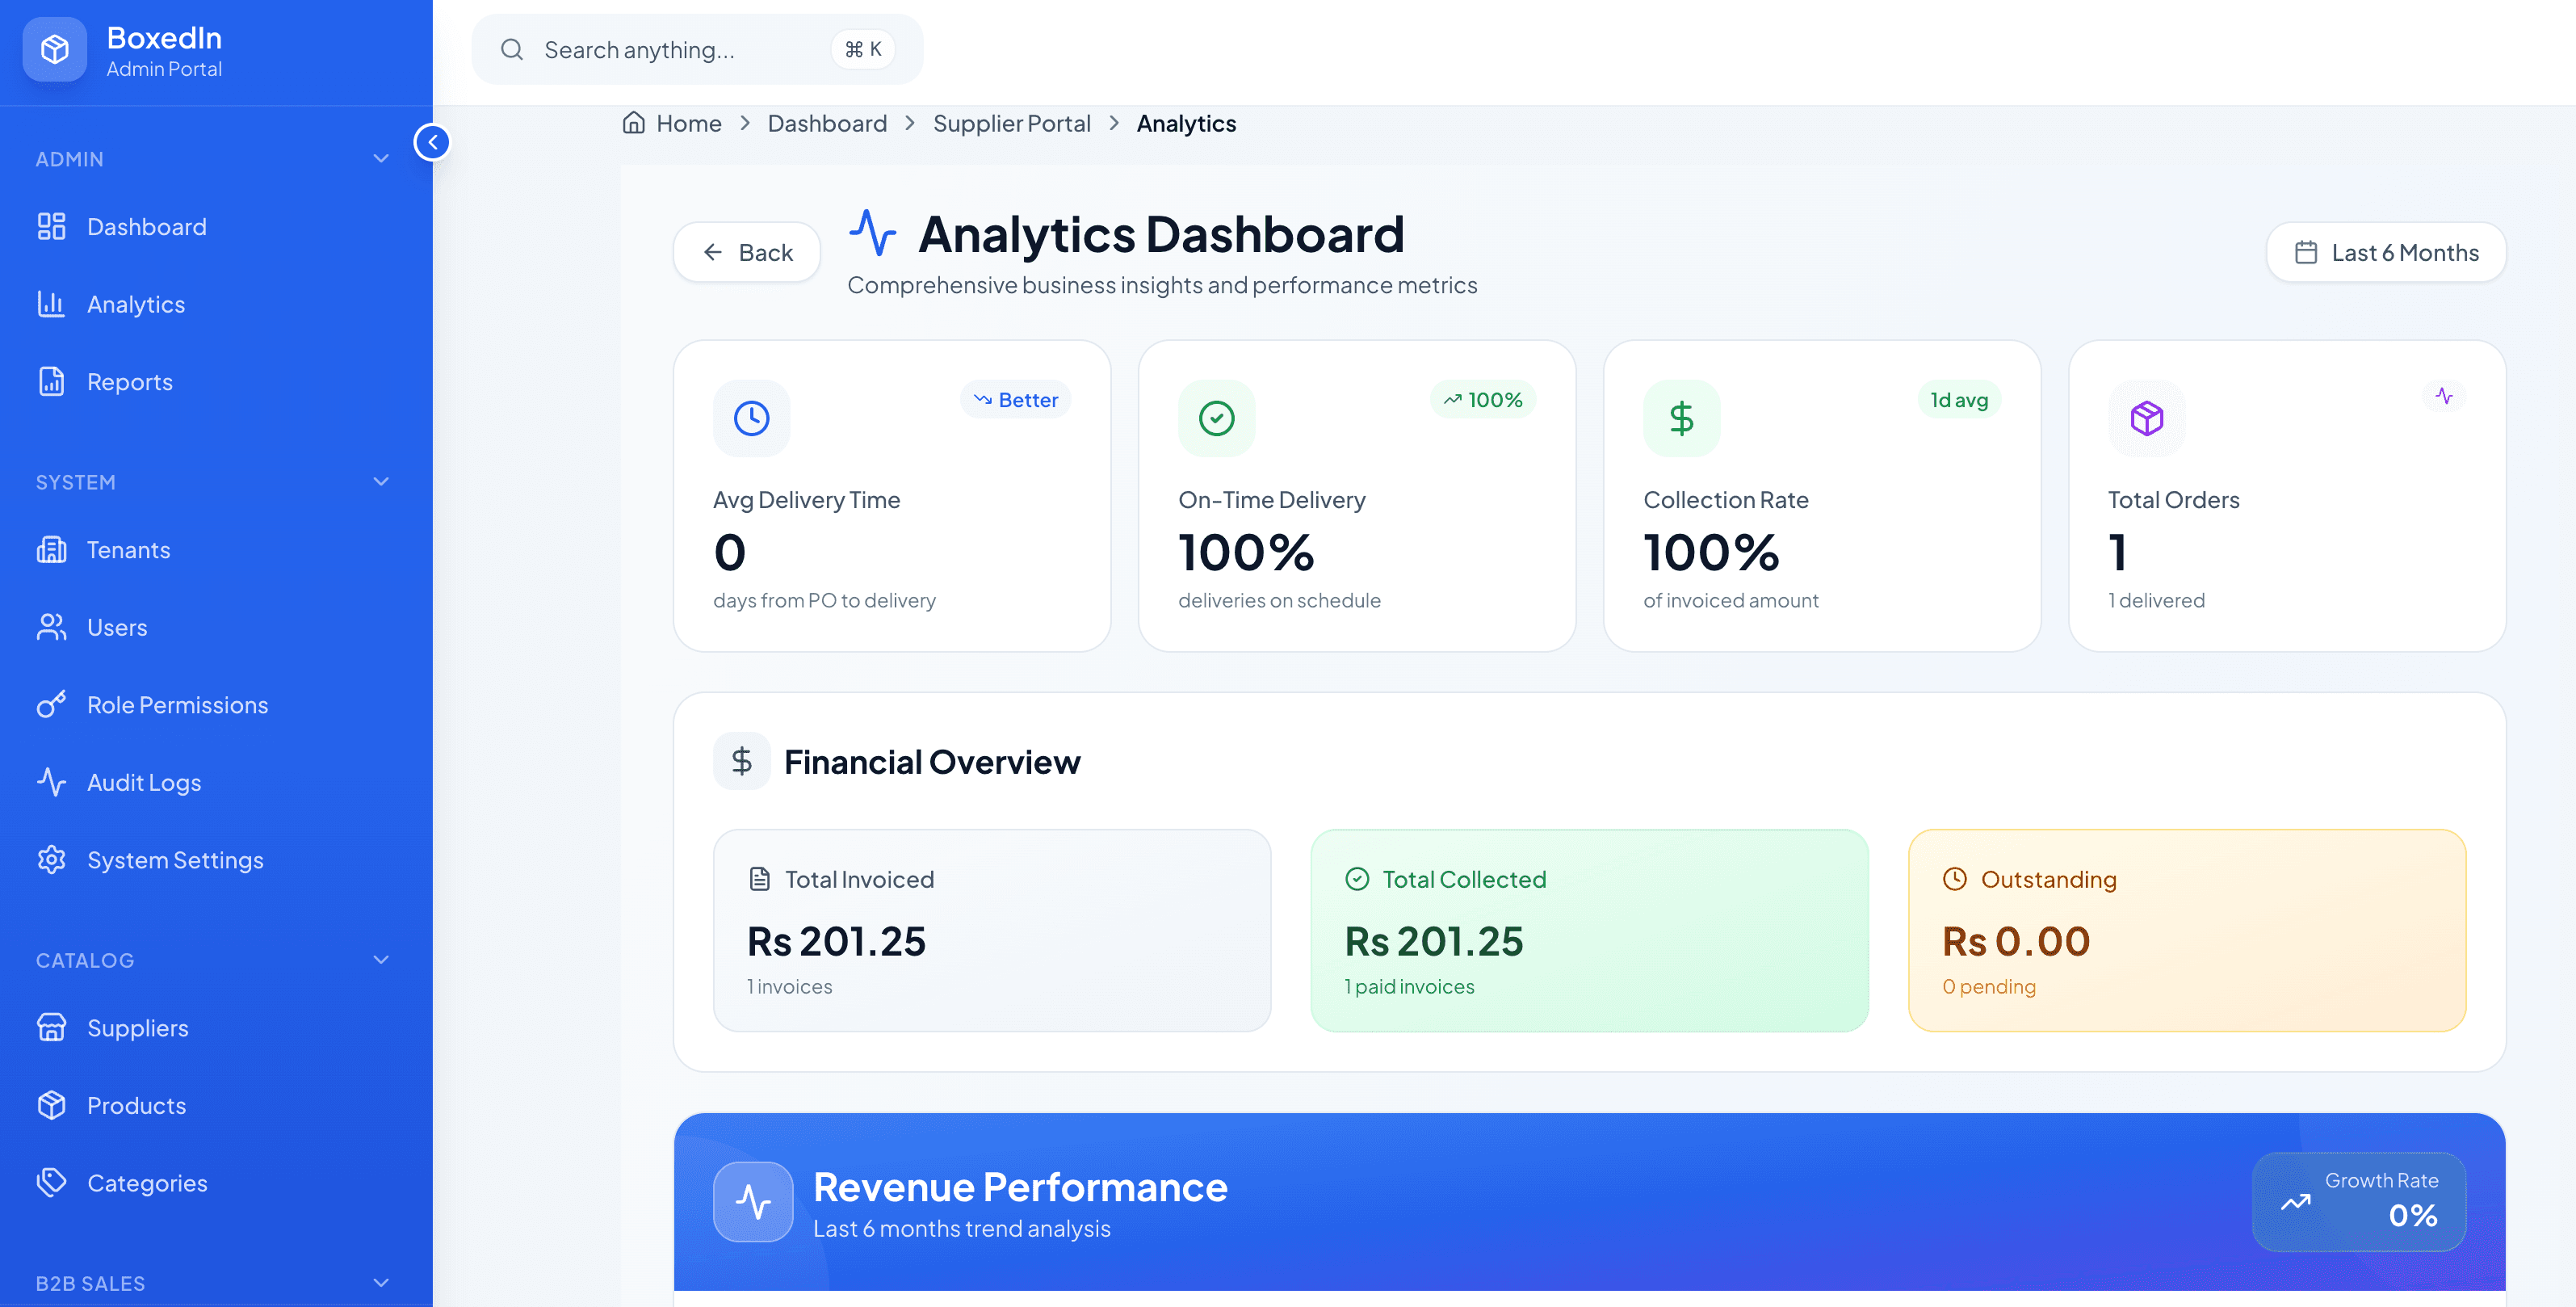Screen dimensions: 2576x1307
Task: Follow the Supplier Portal breadcrumb link
Action: pos(1011,123)
